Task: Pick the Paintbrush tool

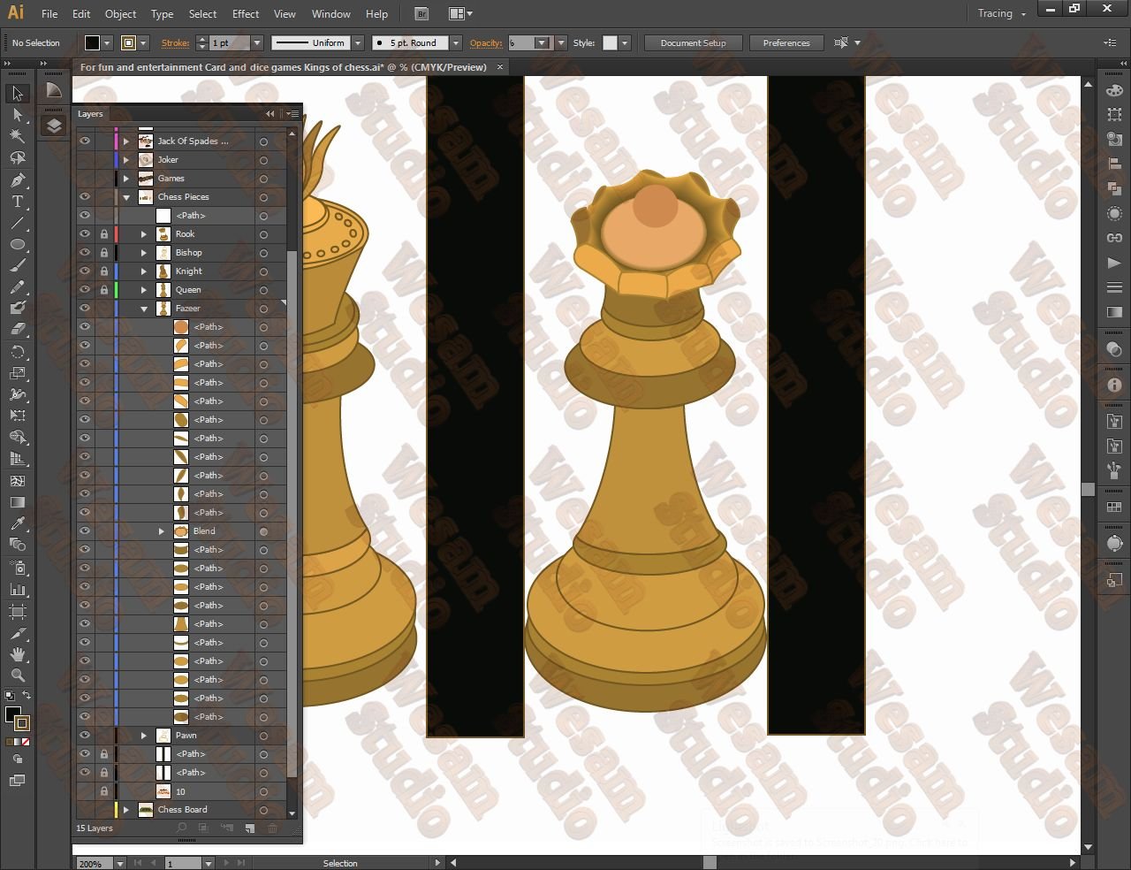Action: tap(17, 265)
